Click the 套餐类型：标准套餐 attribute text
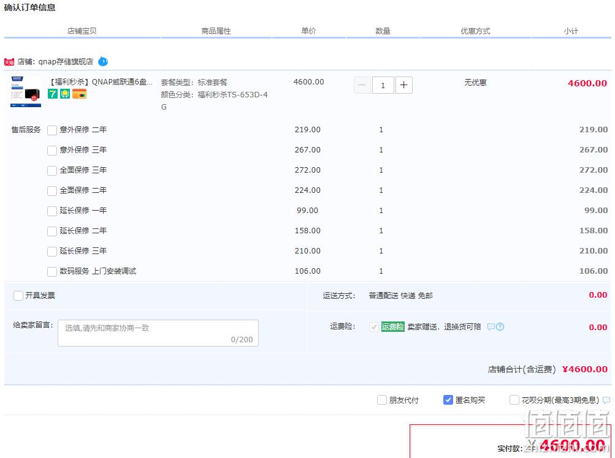 coord(194,82)
